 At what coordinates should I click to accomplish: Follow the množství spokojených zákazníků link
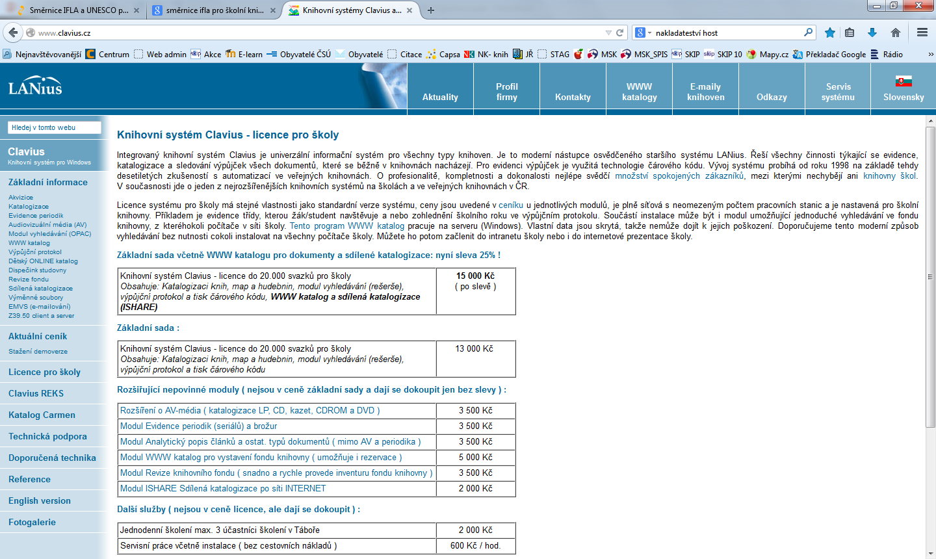point(680,175)
